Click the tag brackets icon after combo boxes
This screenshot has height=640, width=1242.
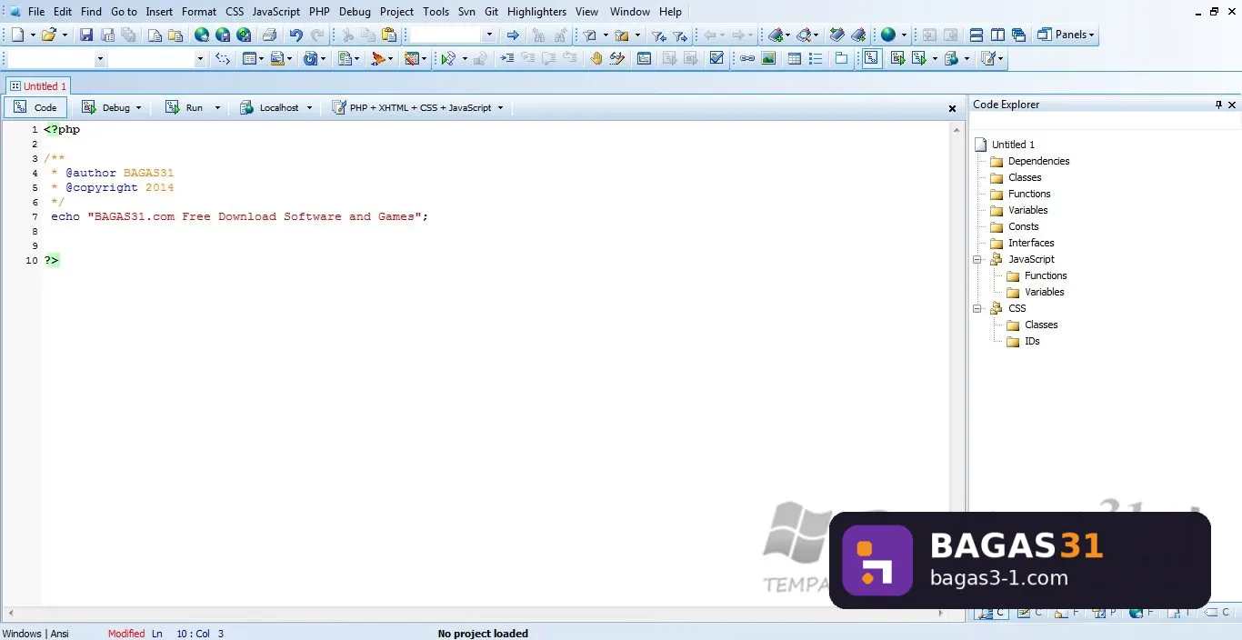pyautogui.click(x=223, y=58)
